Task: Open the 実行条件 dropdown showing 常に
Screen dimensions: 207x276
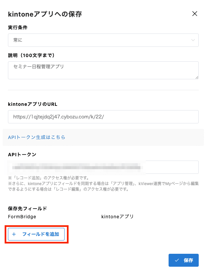Action: [x=99, y=40]
